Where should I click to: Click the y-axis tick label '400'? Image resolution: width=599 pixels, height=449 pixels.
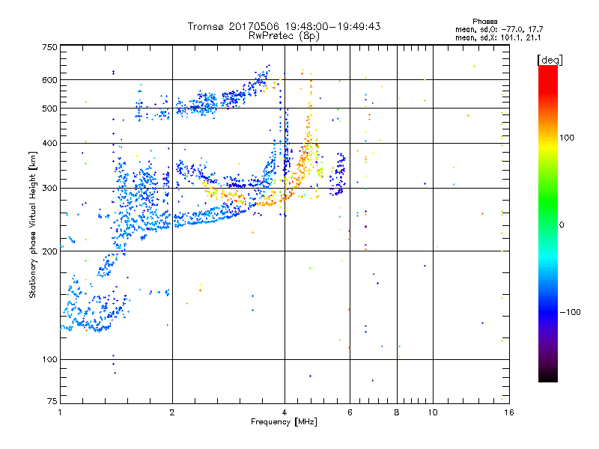pos(49,144)
